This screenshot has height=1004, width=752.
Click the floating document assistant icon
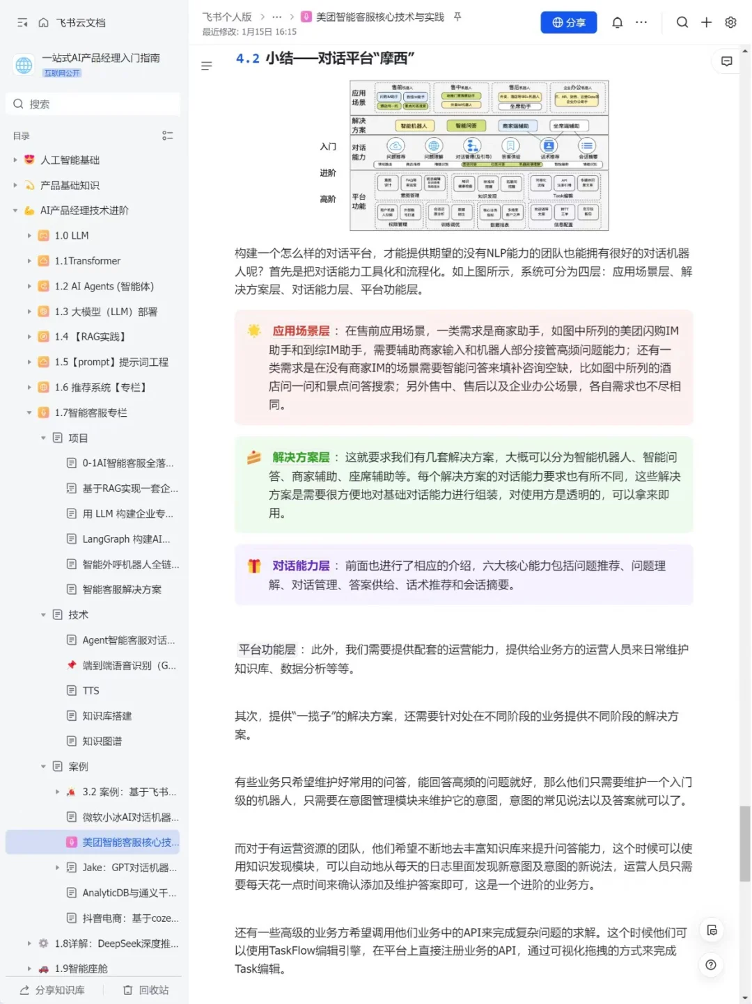[x=711, y=930]
